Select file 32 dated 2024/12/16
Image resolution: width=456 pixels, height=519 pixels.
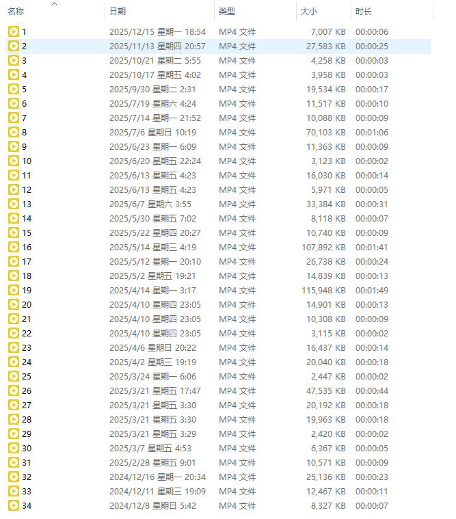click(x=27, y=477)
